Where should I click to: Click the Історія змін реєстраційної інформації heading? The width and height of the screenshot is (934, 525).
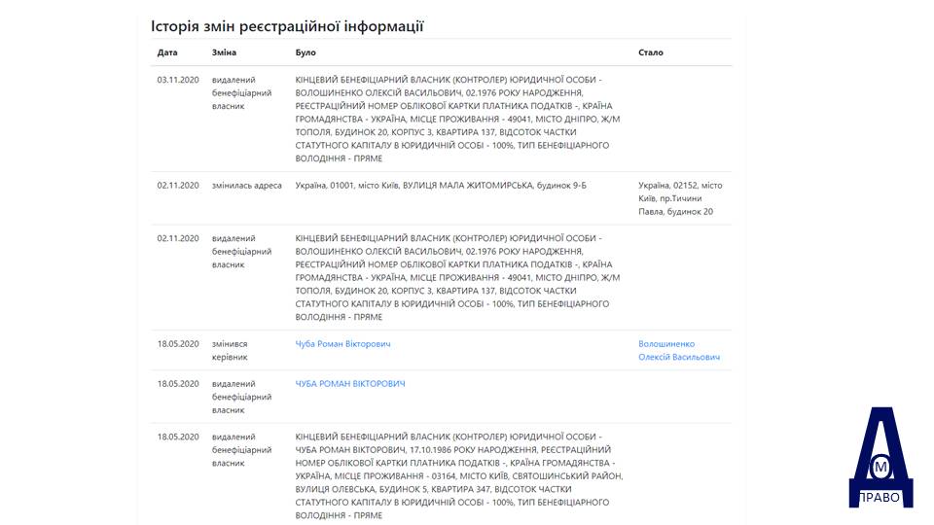tap(287, 26)
